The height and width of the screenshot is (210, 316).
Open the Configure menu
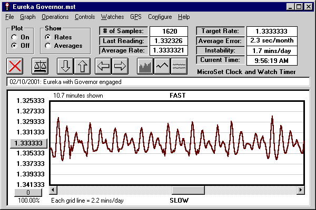(x=160, y=17)
